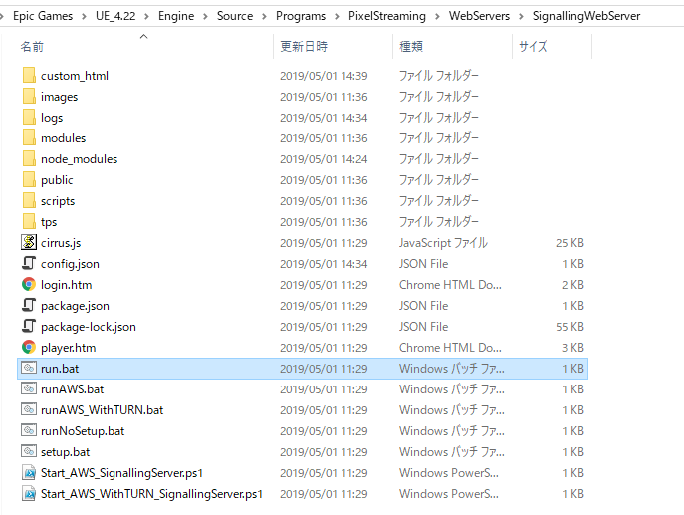Click the JavaScript ファイル type cell
684x515 pixels.
443,243
